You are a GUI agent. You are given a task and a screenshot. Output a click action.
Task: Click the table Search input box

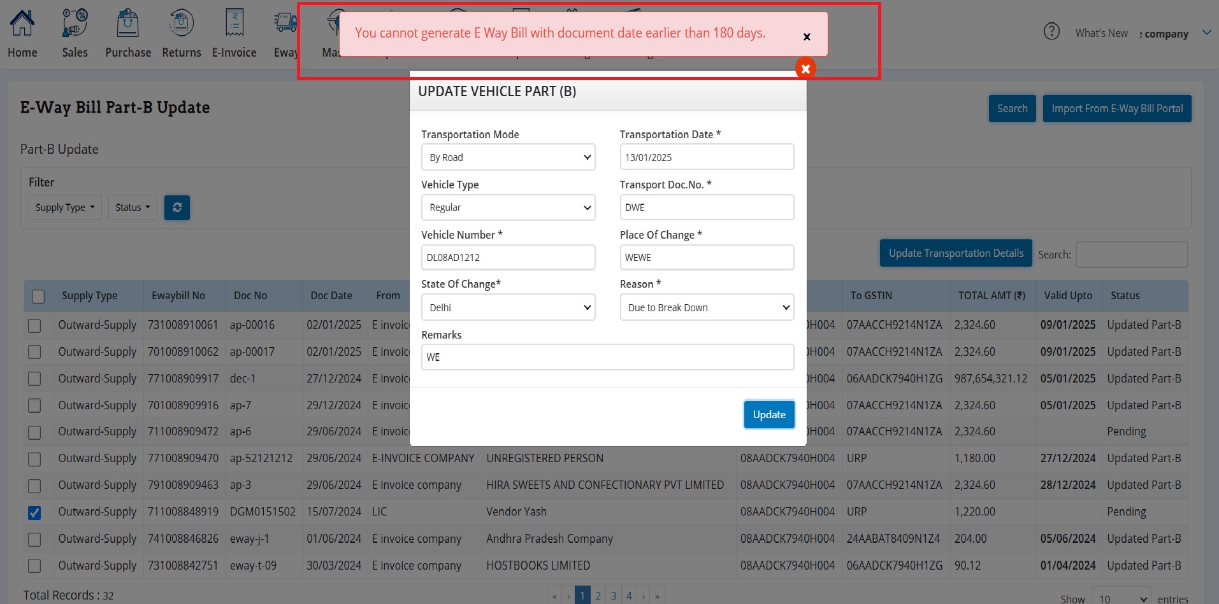1132,255
